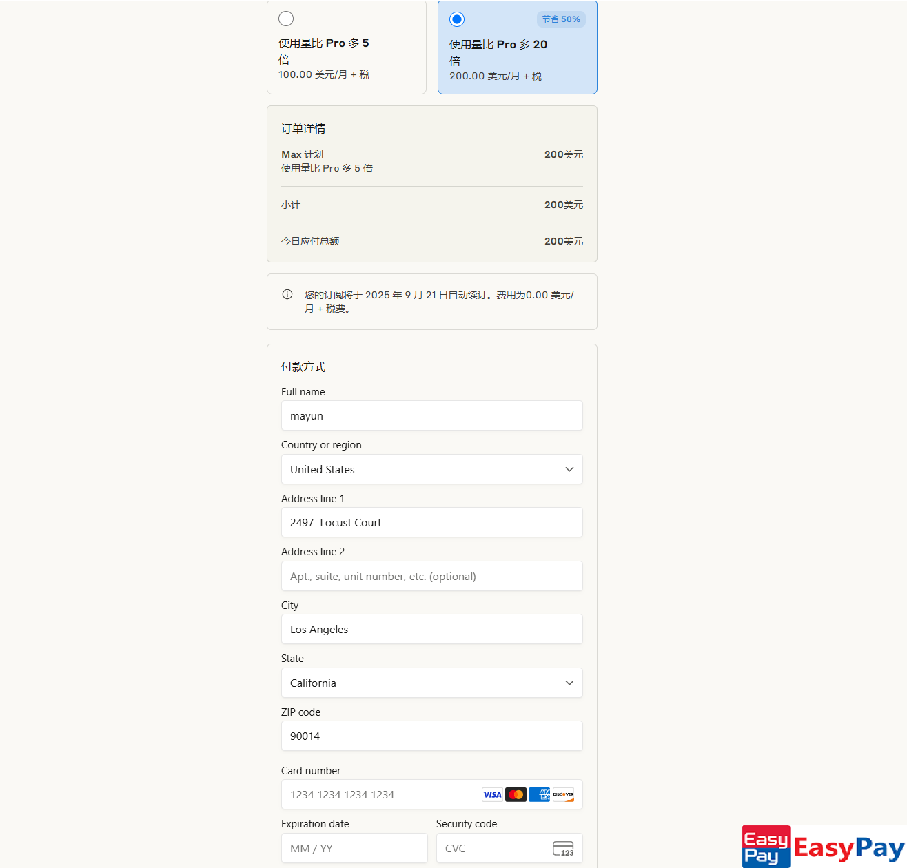
Task: Click the chevron in United States selector
Action: [569, 469]
